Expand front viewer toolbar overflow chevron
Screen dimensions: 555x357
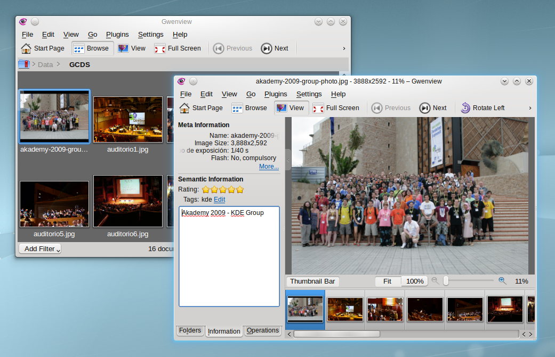pyautogui.click(x=530, y=108)
